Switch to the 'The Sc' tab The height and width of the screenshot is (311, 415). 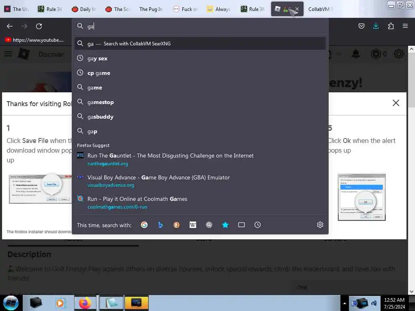pyautogui.click(x=118, y=9)
